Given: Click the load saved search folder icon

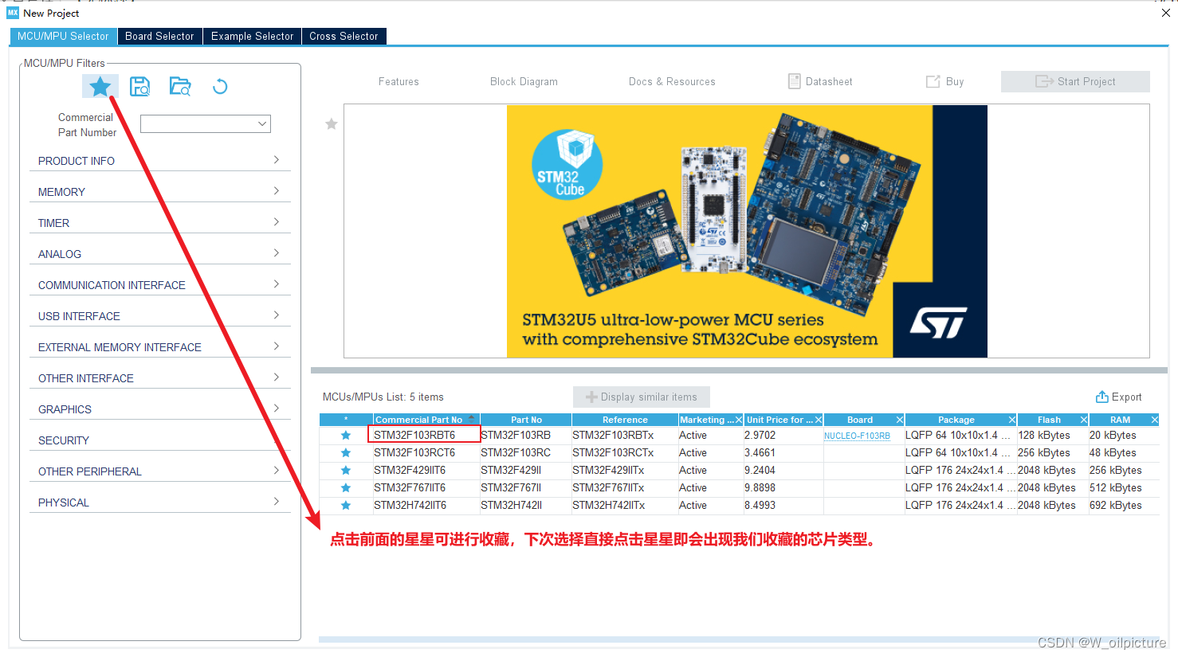Looking at the screenshot, I should click(180, 86).
